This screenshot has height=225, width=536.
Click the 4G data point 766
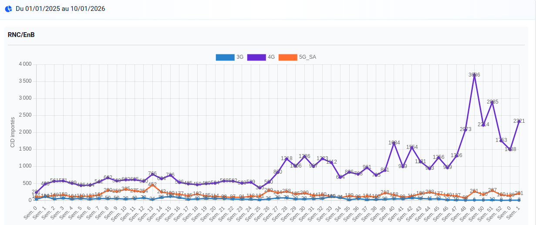tap(152, 174)
